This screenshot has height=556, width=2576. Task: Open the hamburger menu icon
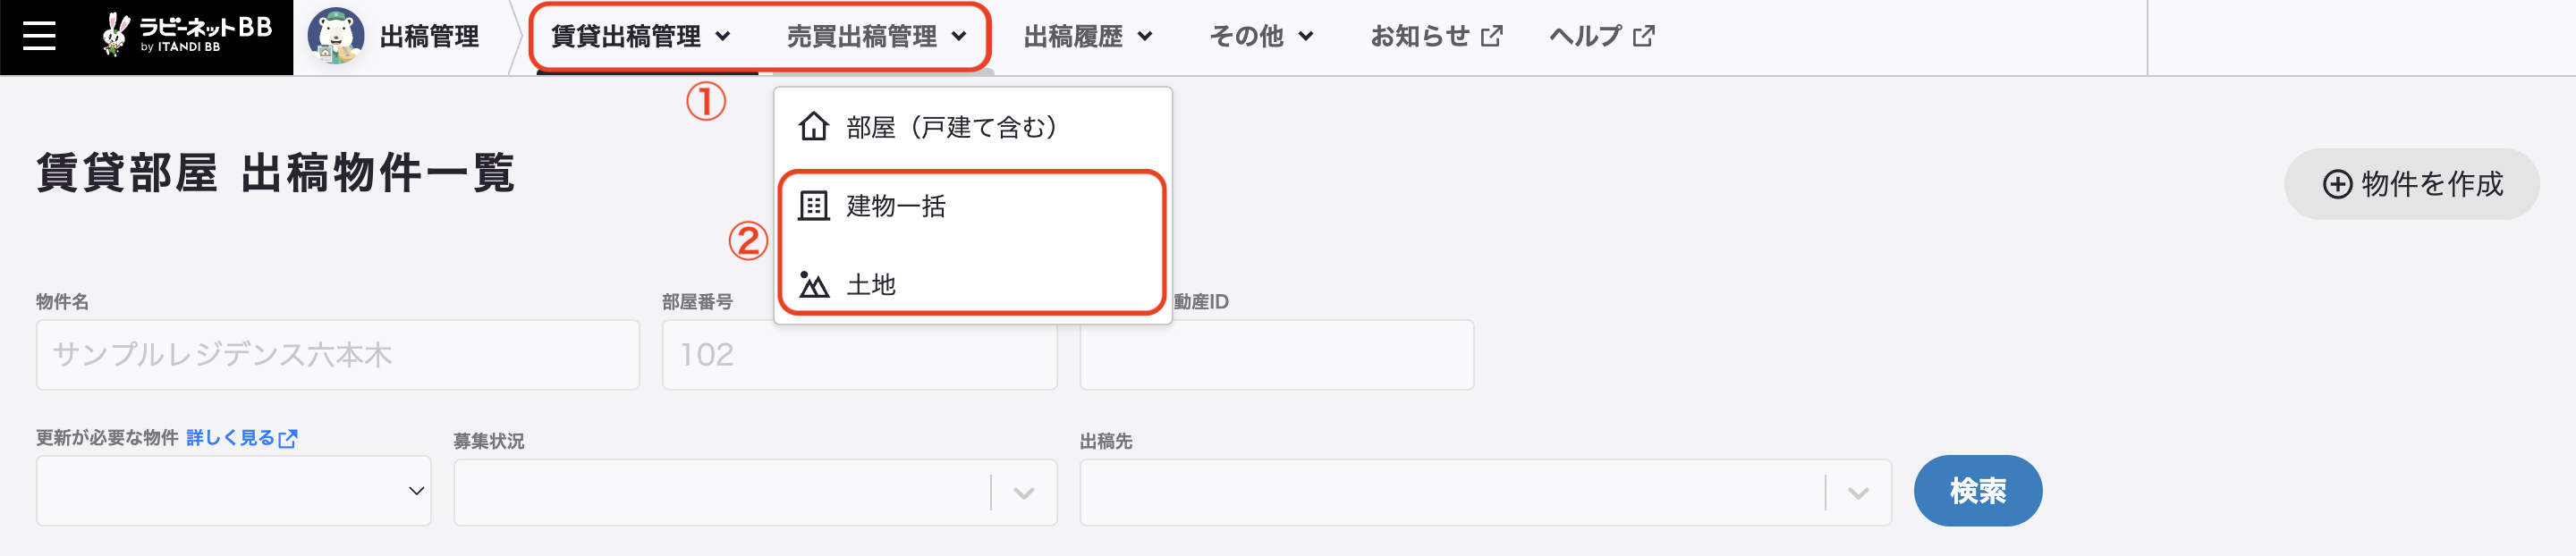pyautogui.click(x=39, y=36)
